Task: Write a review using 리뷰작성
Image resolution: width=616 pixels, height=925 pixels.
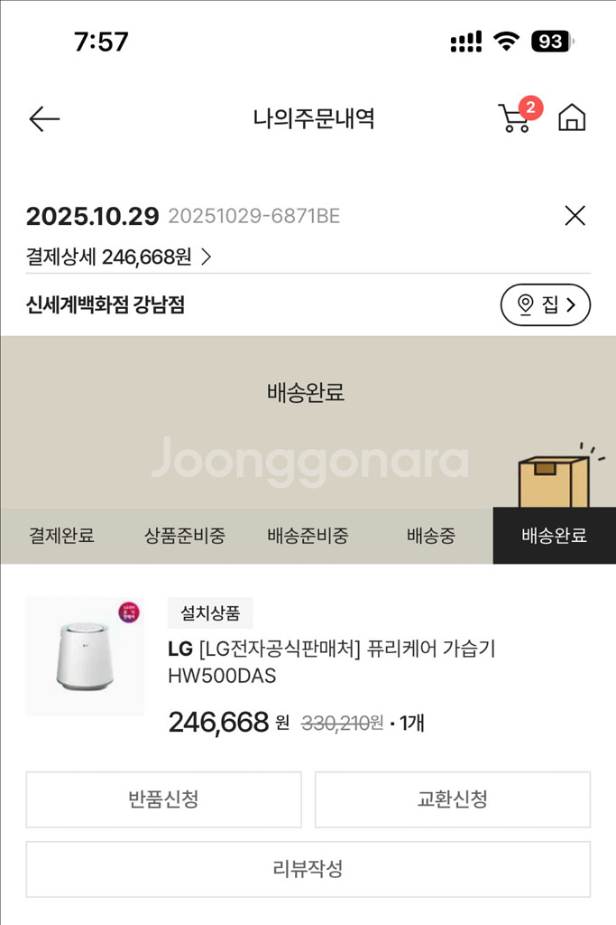Action: (308, 869)
